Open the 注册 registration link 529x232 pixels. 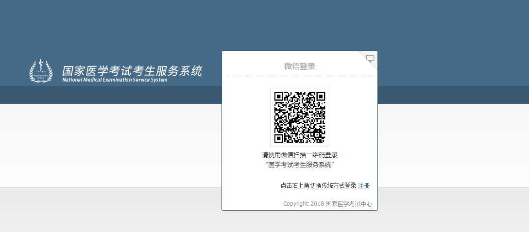tap(364, 185)
